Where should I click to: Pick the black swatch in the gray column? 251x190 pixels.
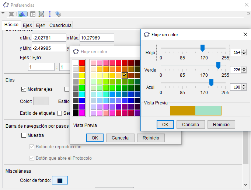click(76, 113)
